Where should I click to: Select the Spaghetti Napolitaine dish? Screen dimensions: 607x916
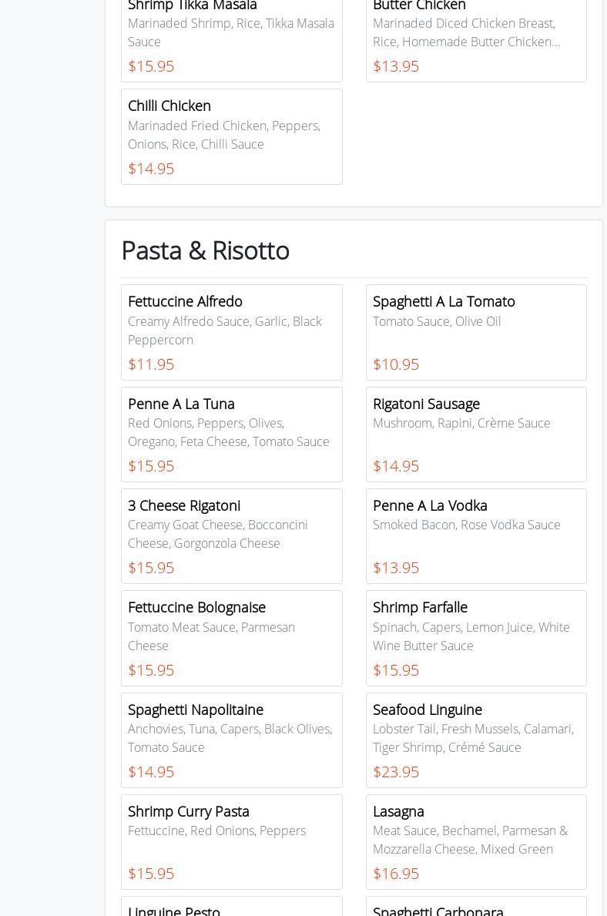tap(231, 740)
